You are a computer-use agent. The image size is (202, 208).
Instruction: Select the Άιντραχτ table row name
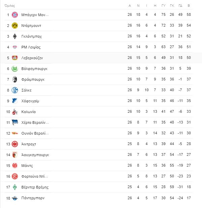(x=29, y=144)
